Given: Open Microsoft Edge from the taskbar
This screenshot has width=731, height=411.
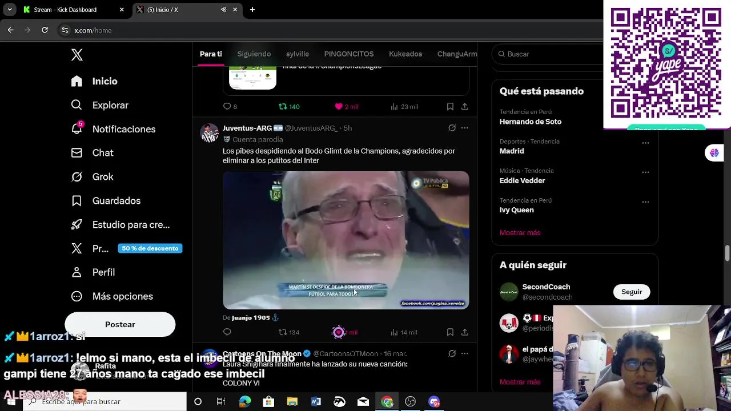Looking at the screenshot, I should coord(245,402).
